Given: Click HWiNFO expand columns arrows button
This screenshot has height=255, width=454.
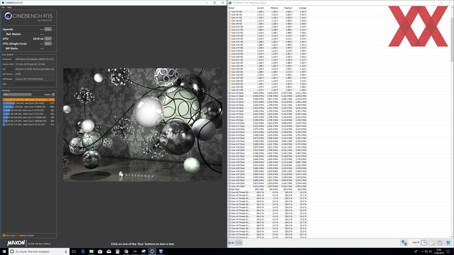Looking at the screenshot, I should [231, 243].
